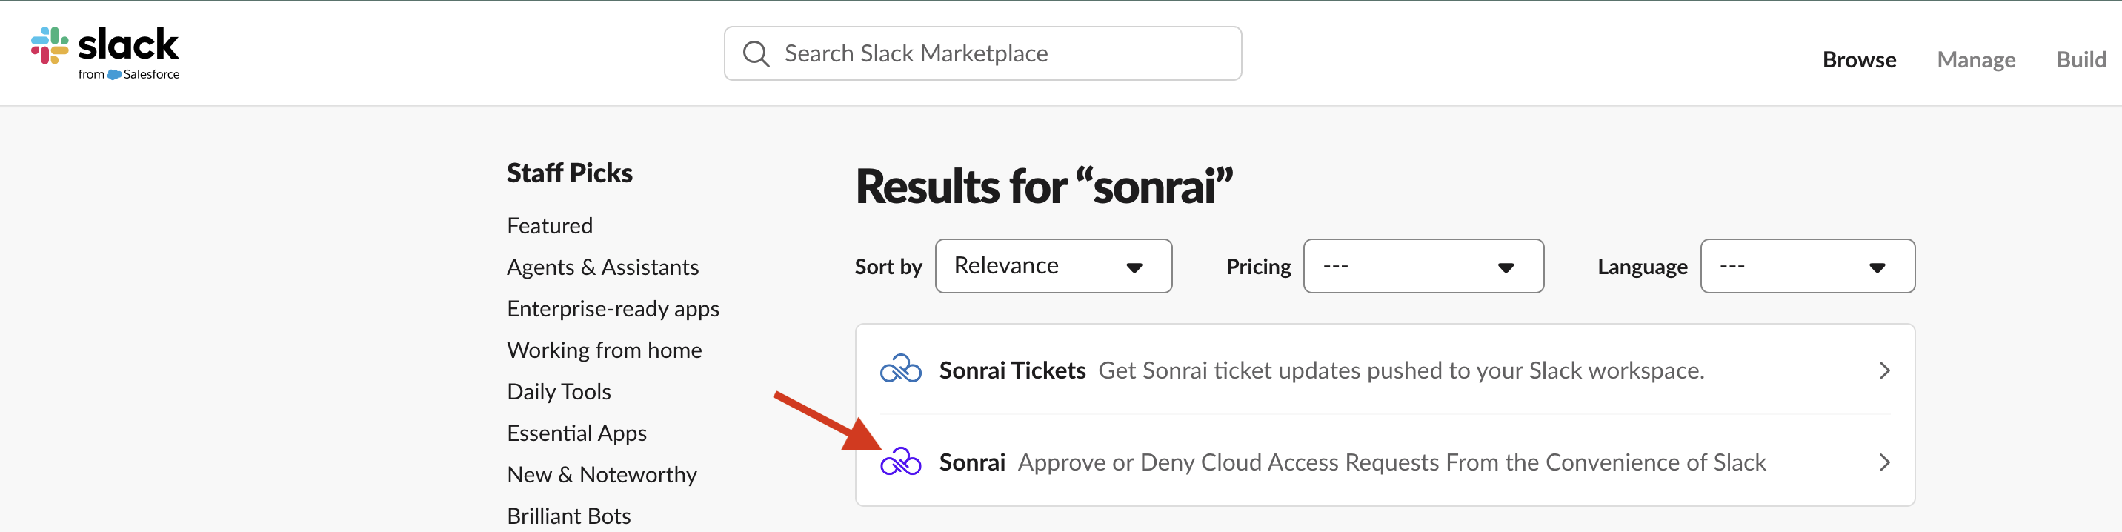Click the chevron arrow on Sonrai row
This screenshot has width=2122, height=532.
click(x=1884, y=463)
